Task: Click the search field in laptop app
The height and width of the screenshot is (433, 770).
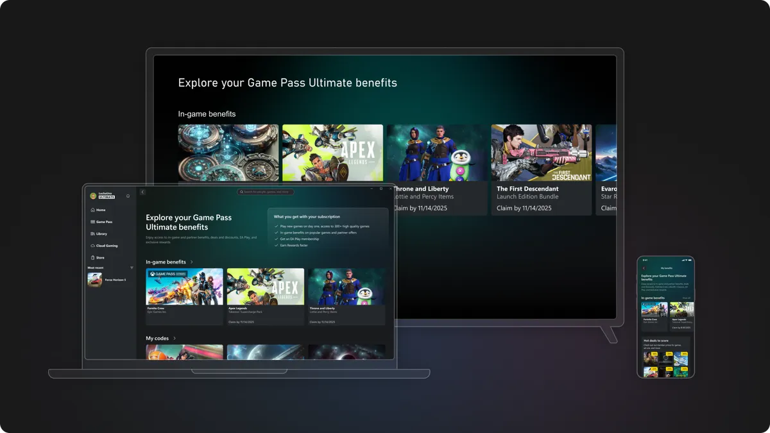Action: pos(266,192)
